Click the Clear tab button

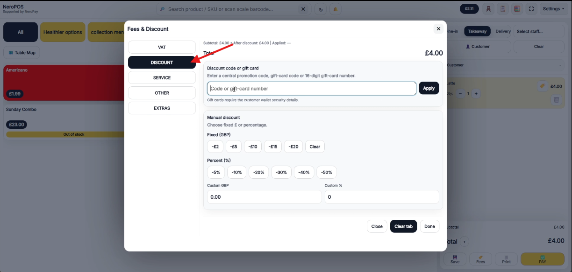(x=403, y=226)
